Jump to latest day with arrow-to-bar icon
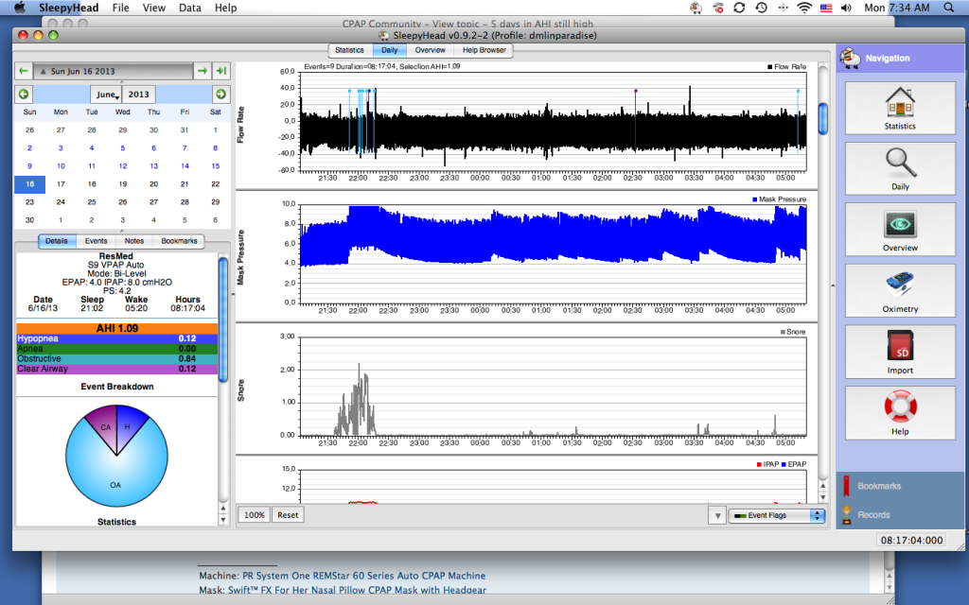 tap(220, 71)
